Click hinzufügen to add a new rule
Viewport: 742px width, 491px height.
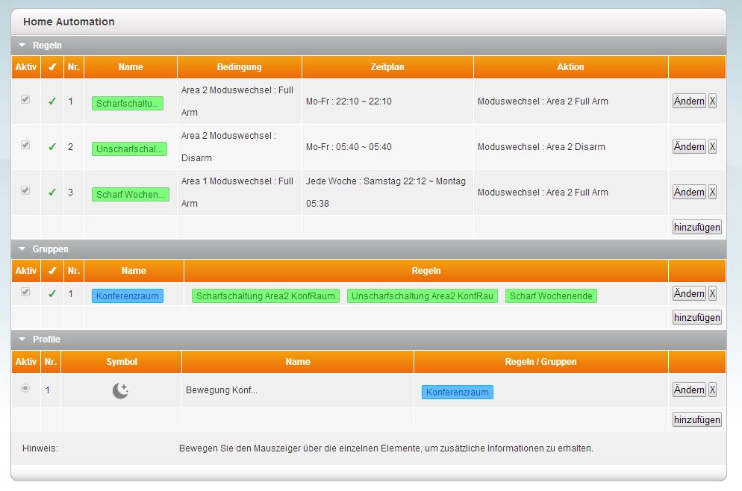(x=696, y=227)
